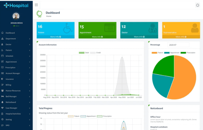Click More info on Doctor card

(139, 37)
